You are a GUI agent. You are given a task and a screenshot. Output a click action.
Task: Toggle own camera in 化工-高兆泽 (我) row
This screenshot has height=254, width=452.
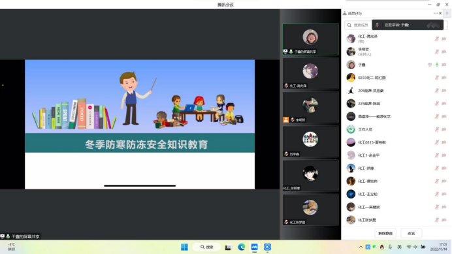coord(444,39)
